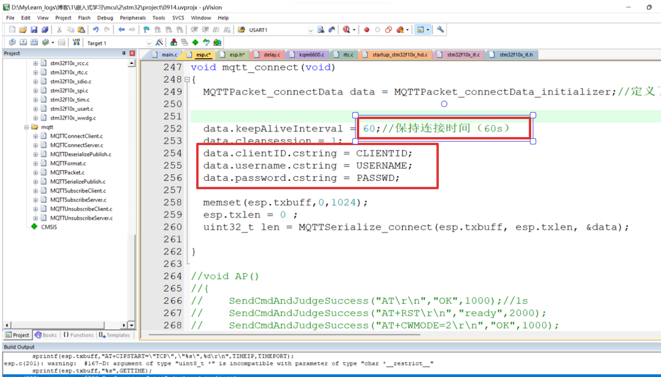Open the Pack Installer icon
The height and width of the screenshot is (377, 661).
click(217, 43)
